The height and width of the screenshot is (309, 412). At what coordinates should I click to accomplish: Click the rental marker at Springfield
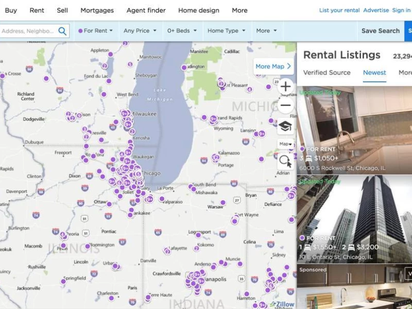[63, 282]
